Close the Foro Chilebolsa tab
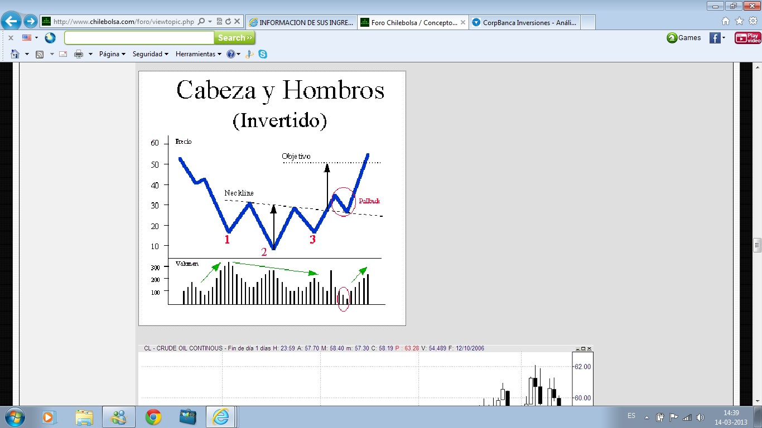This screenshot has width=762, height=428. pyautogui.click(x=462, y=22)
